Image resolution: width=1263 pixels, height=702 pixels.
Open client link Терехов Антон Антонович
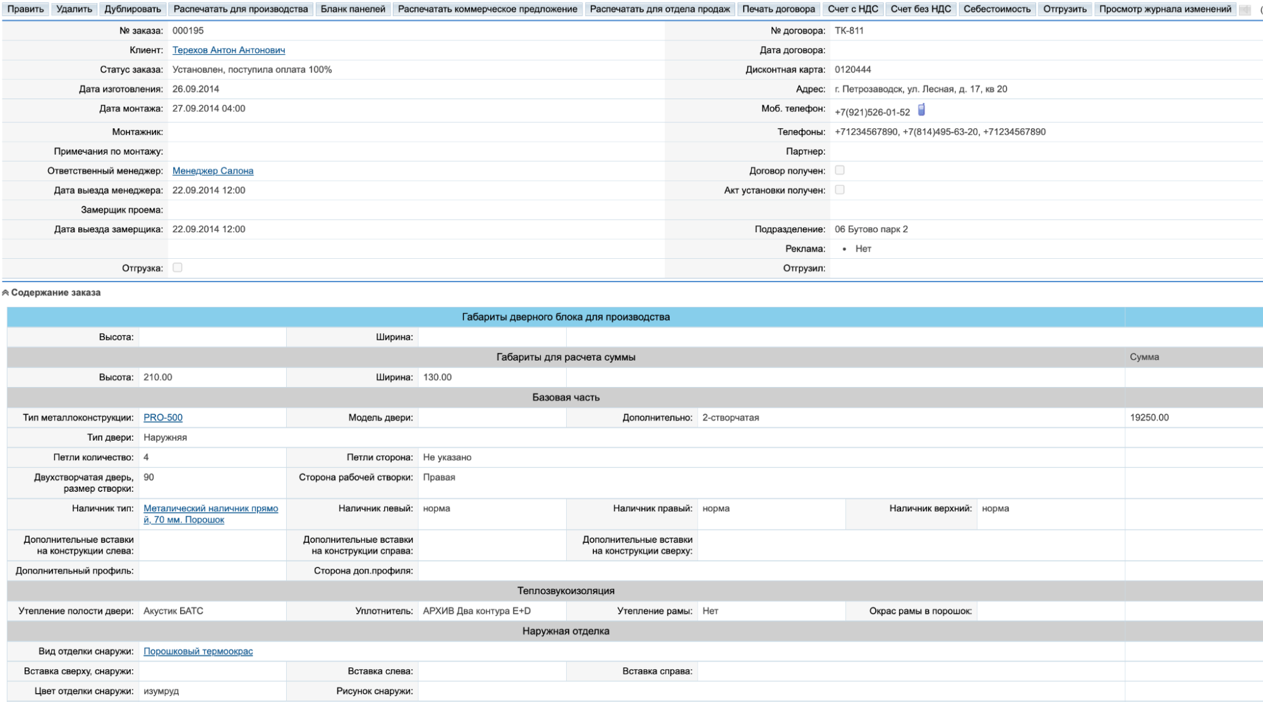229,50
